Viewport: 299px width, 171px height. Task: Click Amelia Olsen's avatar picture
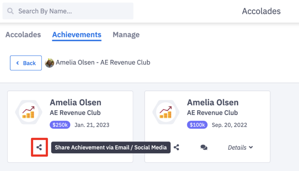click(x=49, y=63)
